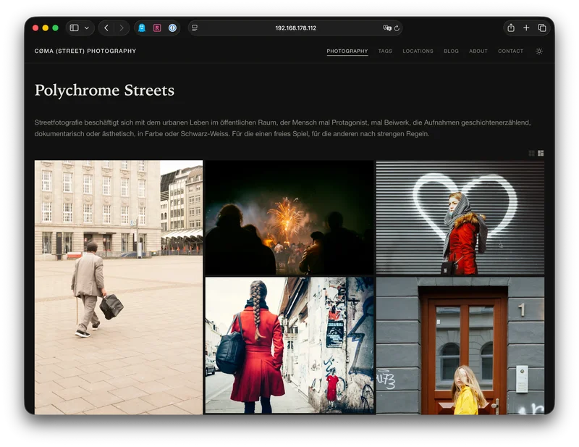
Task: Open the heart graffiti photo thumbnail
Action: pos(460,217)
